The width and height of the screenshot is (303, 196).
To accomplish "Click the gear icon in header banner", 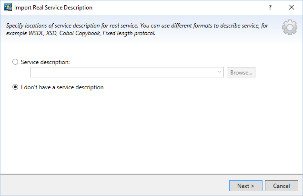I will (290, 28).
